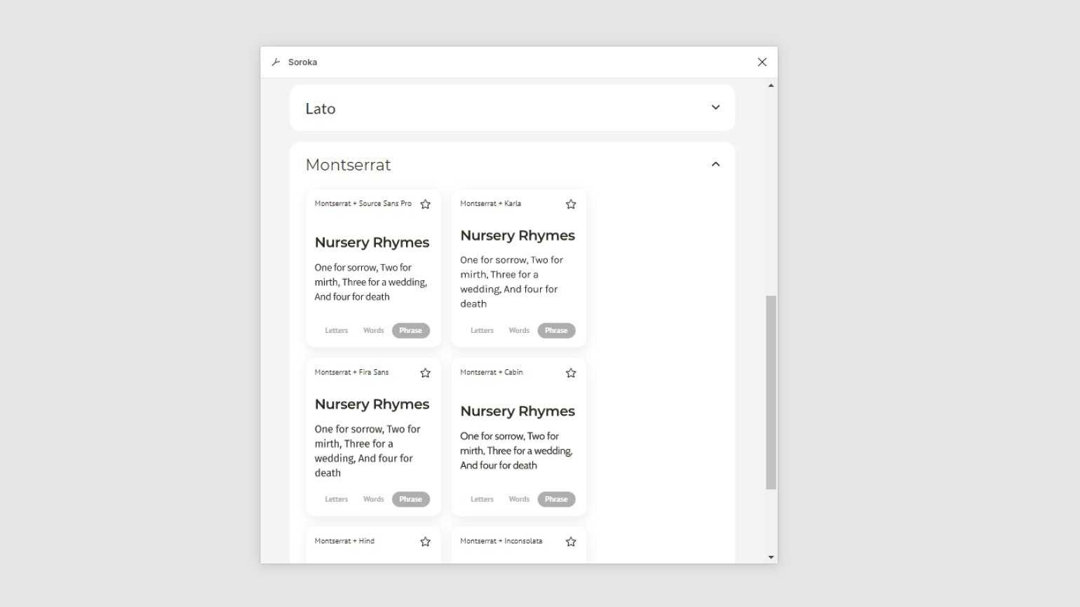Favorite the Montserrat + Cabin card
The height and width of the screenshot is (607, 1080).
pyautogui.click(x=571, y=373)
